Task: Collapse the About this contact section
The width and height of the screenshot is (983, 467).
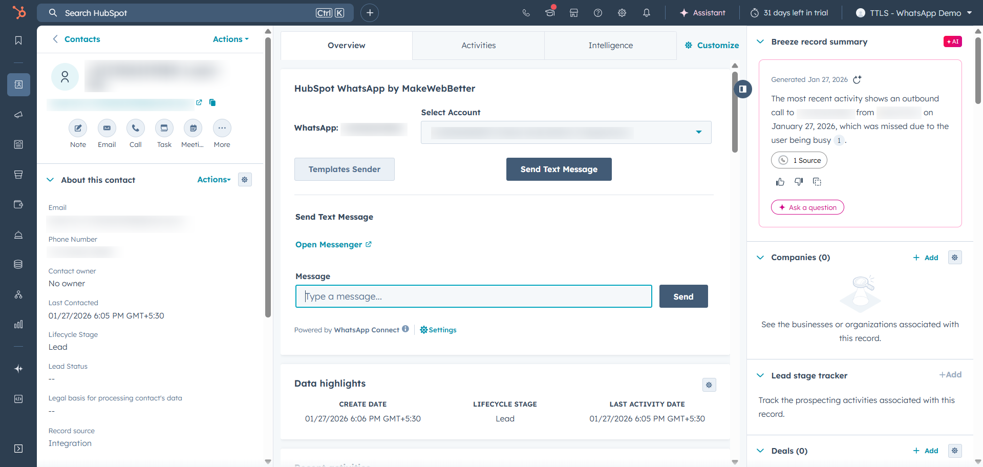Action: tap(50, 180)
